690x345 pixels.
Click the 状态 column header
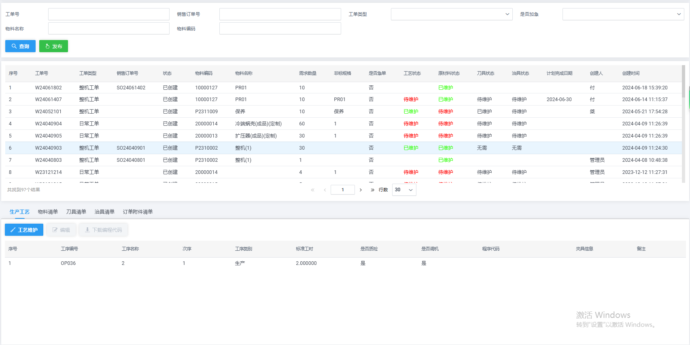click(x=167, y=73)
